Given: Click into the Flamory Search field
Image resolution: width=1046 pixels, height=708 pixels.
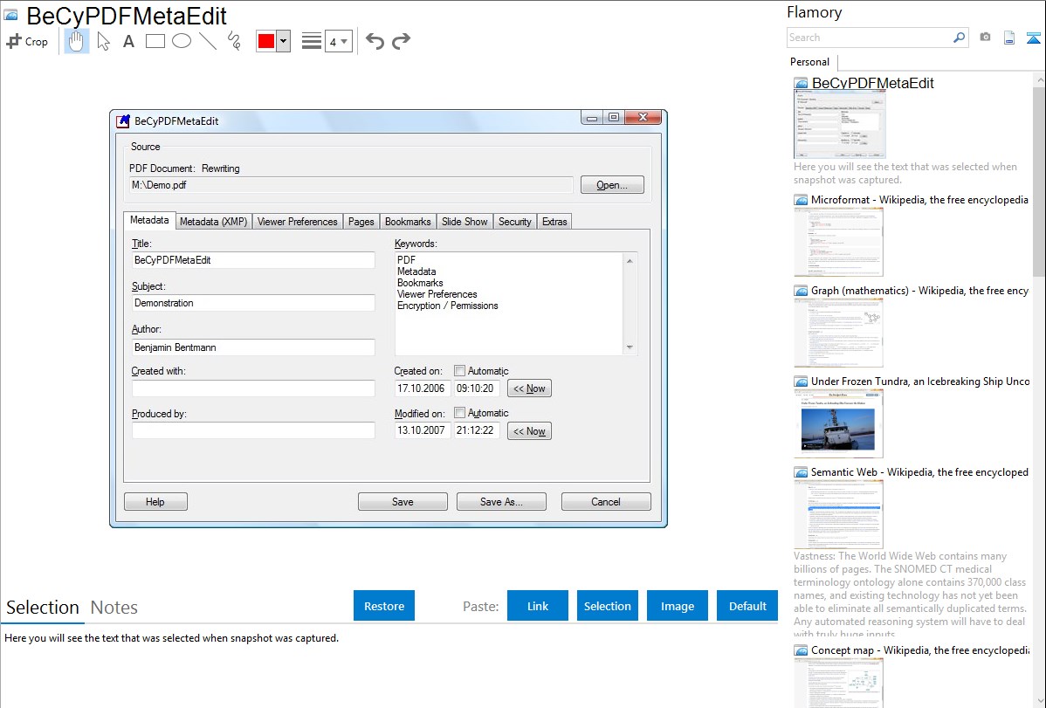Looking at the screenshot, I should click(x=870, y=38).
